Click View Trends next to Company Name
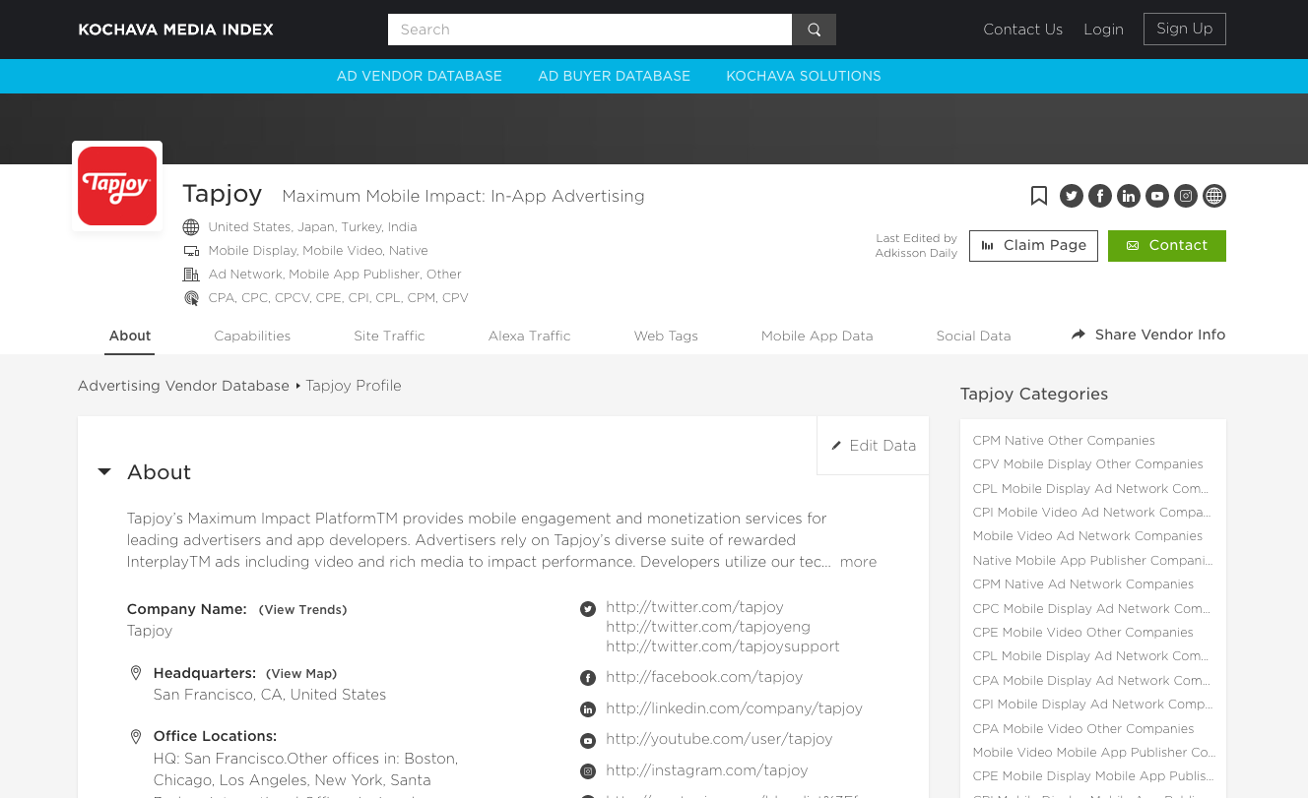1308x798 pixels. click(x=303, y=610)
